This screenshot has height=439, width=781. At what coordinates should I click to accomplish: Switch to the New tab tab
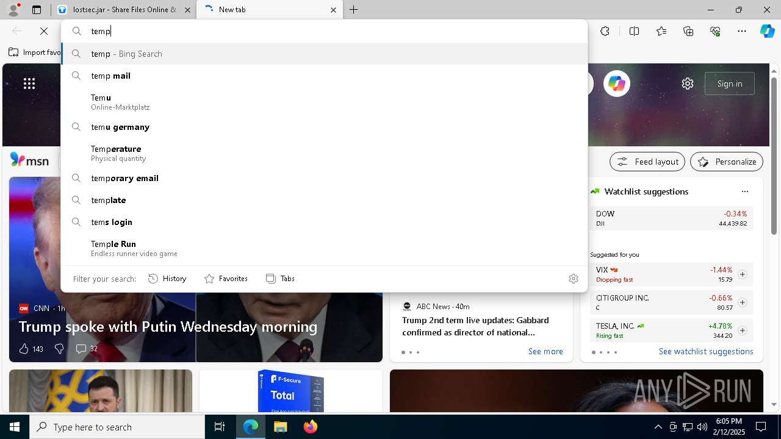tap(270, 10)
